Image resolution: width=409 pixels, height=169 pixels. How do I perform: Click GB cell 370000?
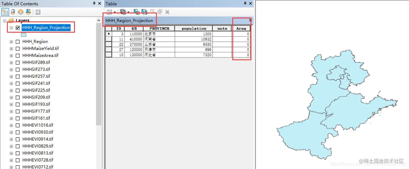pos(134,44)
